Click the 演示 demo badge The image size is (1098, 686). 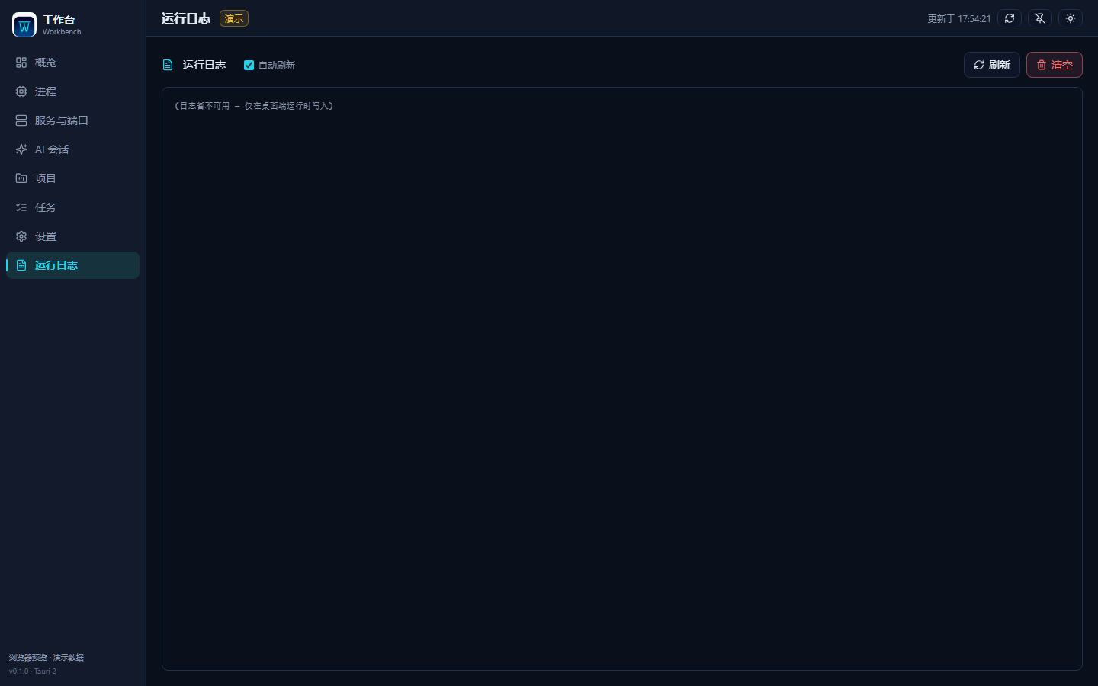(x=234, y=18)
